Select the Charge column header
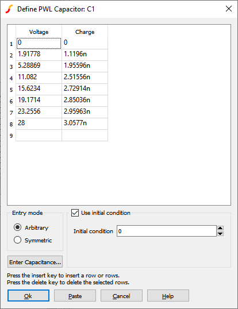 85,32
